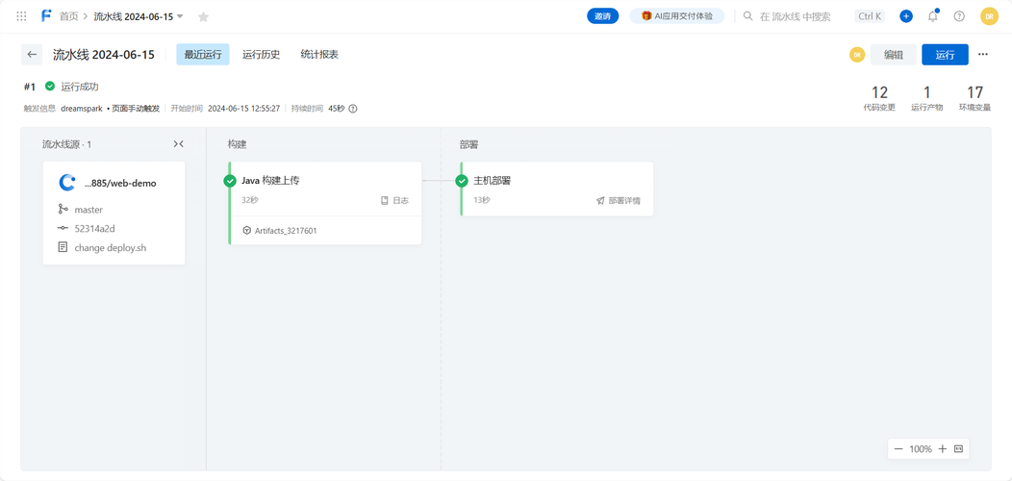
Task: View 17 环境变量 stat
Action: tap(974, 98)
